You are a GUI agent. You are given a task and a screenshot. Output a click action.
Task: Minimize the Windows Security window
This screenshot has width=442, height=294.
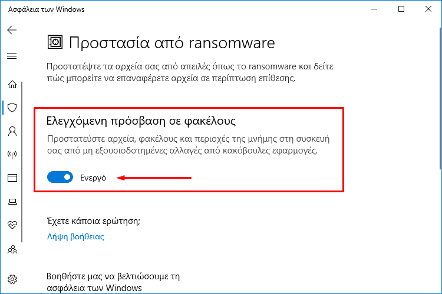(374, 9)
